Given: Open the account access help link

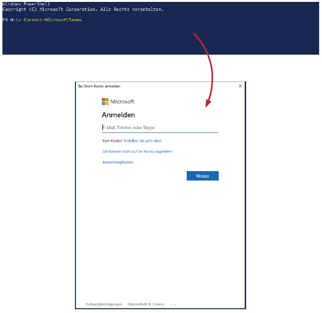Looking at the screenshot, I should click(x=137, y=151).
